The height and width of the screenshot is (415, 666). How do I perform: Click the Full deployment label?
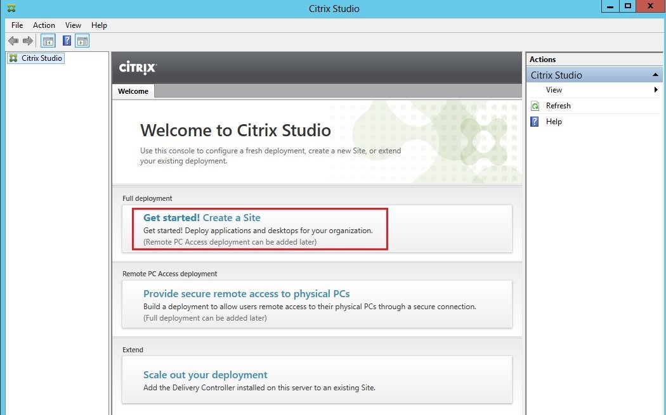(147, 198)
